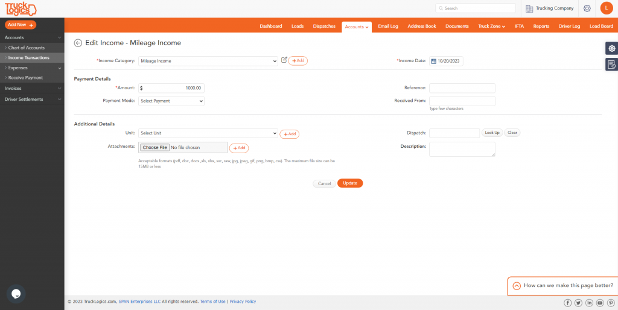Screen dimensions: 618x310
Task: Click the Update button
Action: 350,183
